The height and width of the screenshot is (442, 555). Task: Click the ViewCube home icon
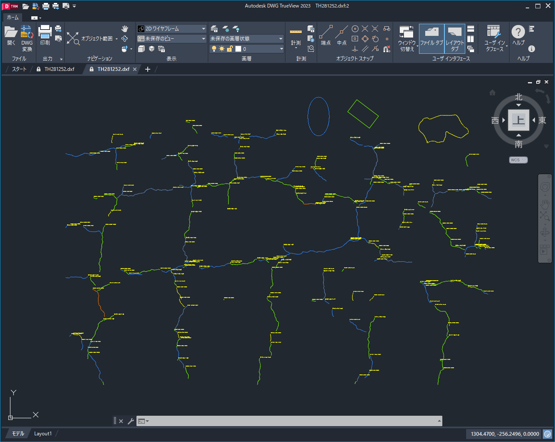click(x=492, y=93)
